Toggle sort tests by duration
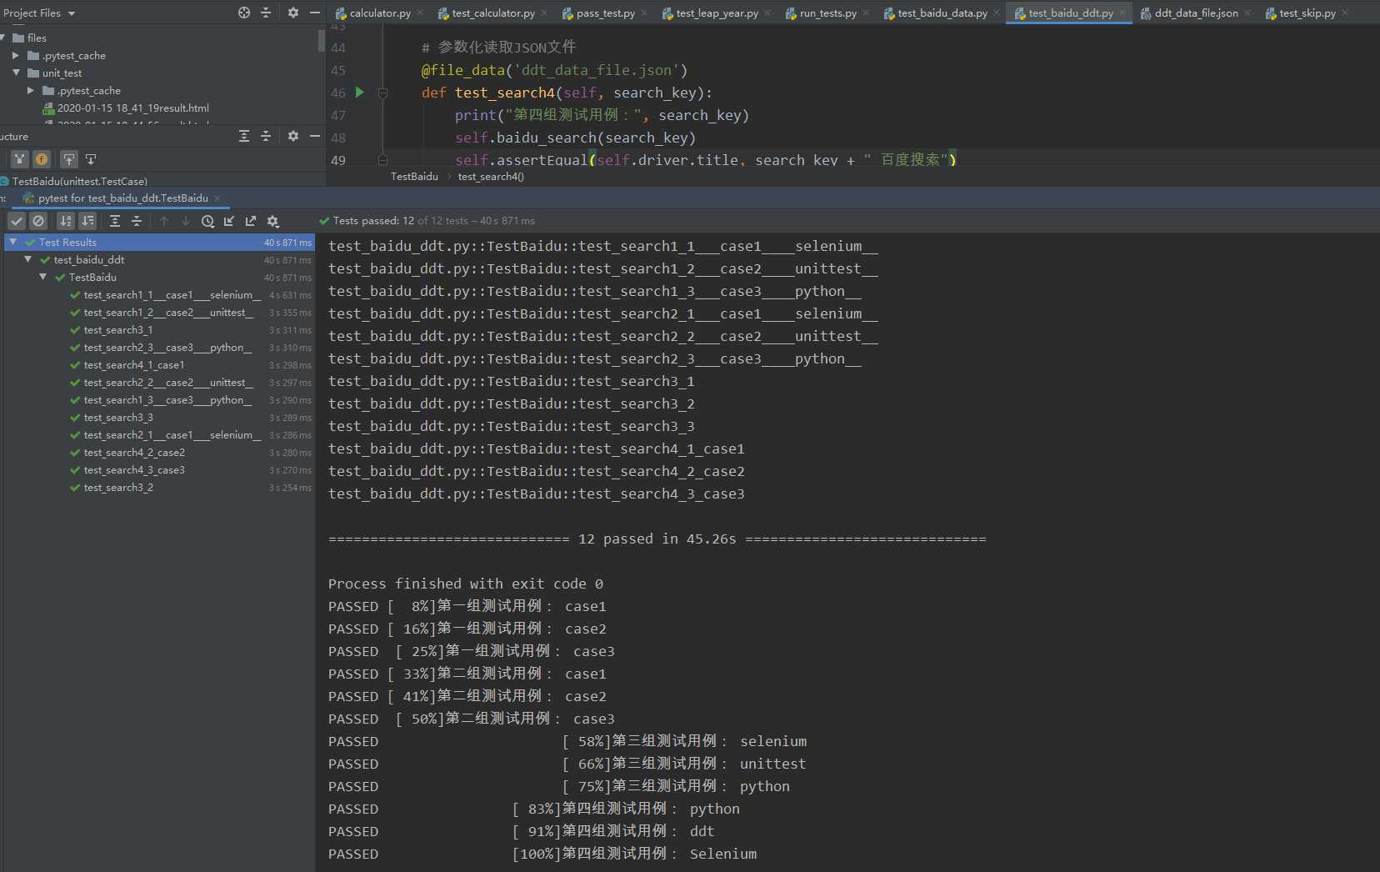Image resolution: width=1380 pixels, height=872 pixels. tap(87, 221)
